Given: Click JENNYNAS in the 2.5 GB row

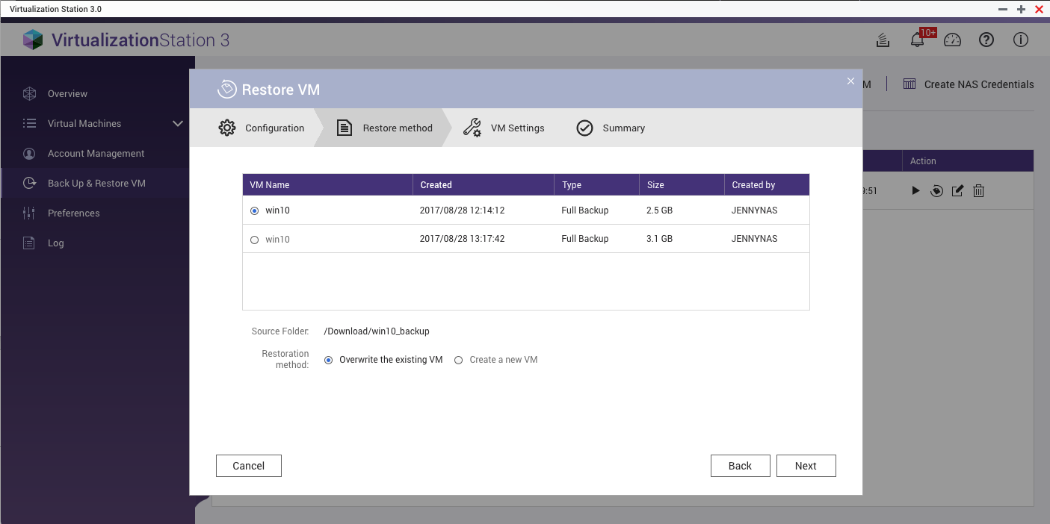Looking at the screenshot, I should 754,210.
